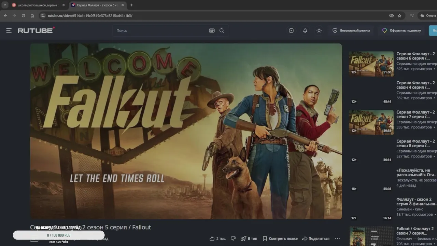Screen dimensions: 437x246
Task: Toggle Безопасный режим safe mode
Action: 351,30
